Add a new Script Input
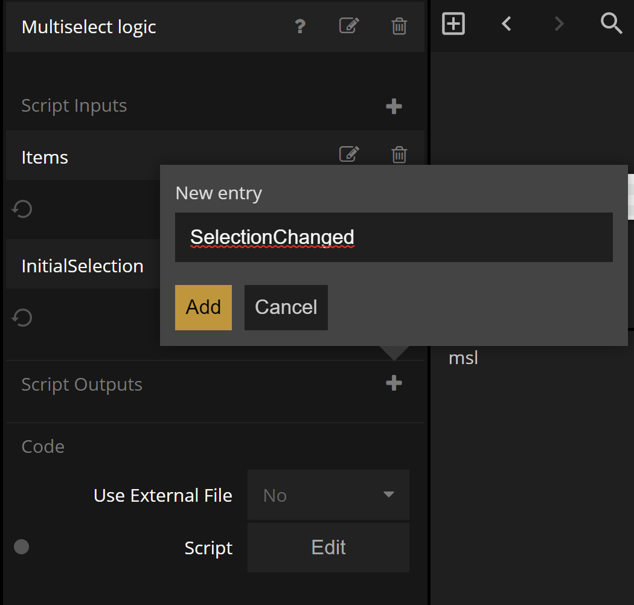Viewport: 634px width, 605px height. (394, 107)
